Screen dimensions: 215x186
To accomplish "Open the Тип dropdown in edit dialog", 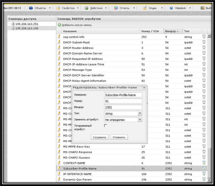I will pyautogui.click(x=140, y=114).
